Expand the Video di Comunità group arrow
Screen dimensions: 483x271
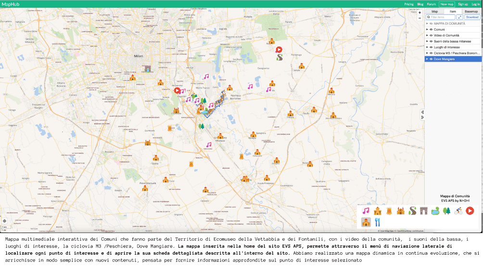(x=427, y=36)
